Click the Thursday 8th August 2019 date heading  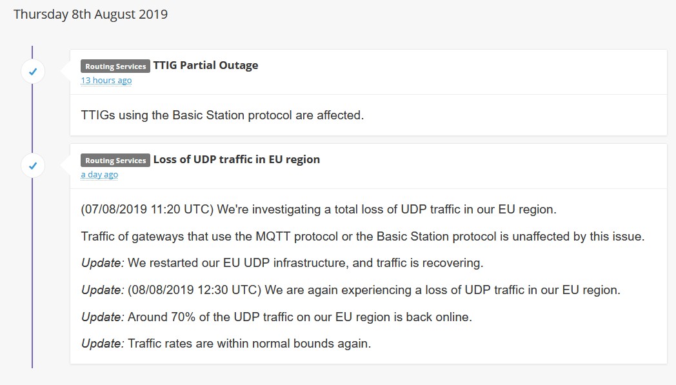click(x=90, y=14)
